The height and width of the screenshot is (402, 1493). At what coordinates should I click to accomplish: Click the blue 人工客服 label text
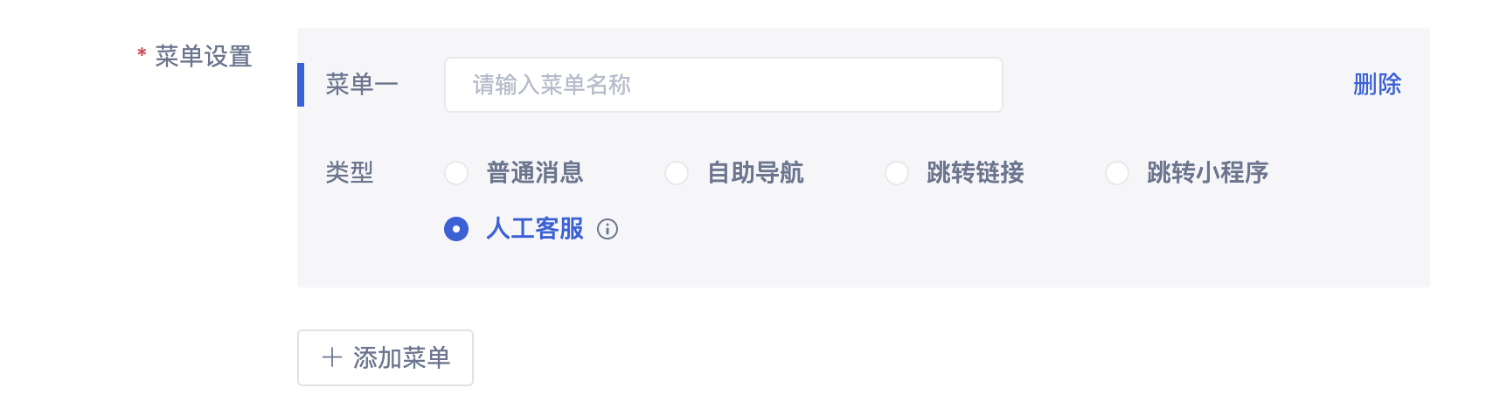pos(535,229)
